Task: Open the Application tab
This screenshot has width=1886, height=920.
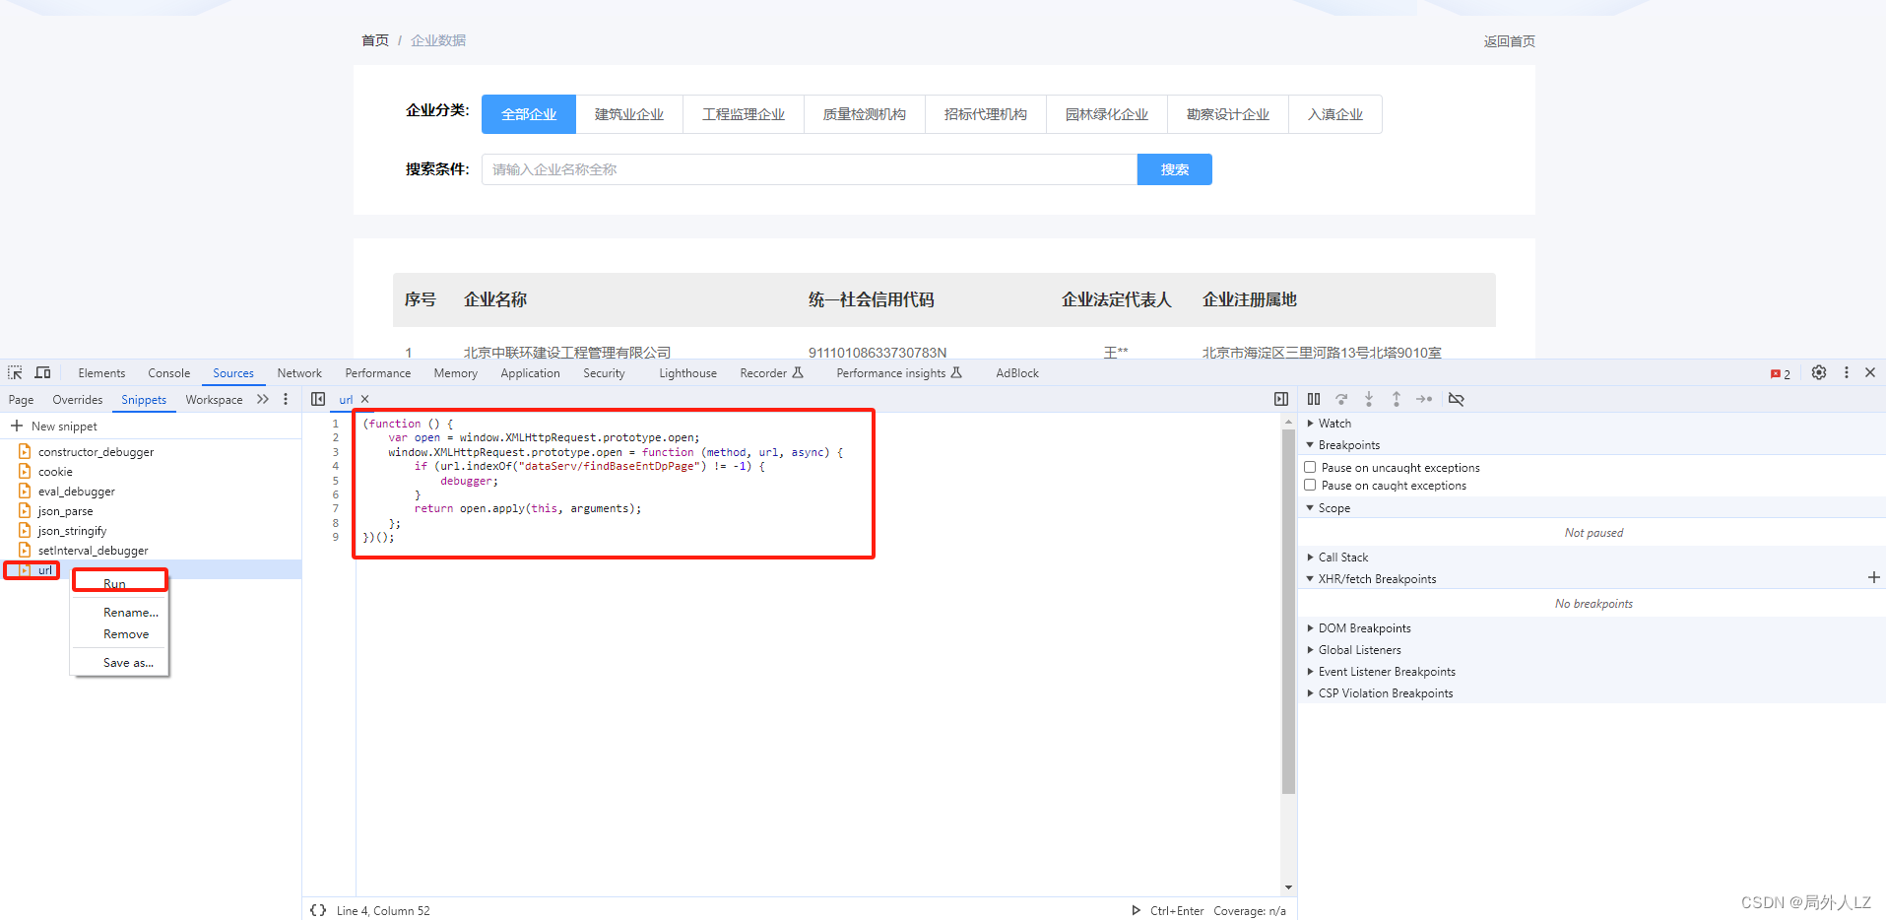Action: click(530, 373)
